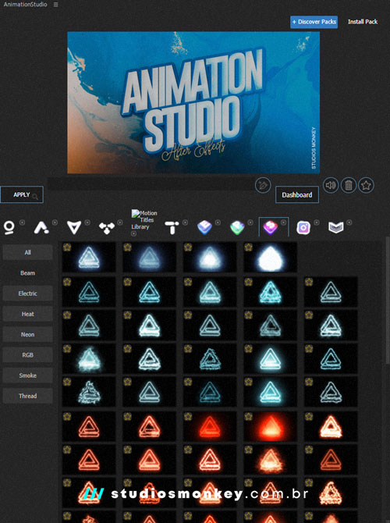Select the first white glow triangle preset in top row
The height and width of the screenshot is (523, 390).
[89, 258]
